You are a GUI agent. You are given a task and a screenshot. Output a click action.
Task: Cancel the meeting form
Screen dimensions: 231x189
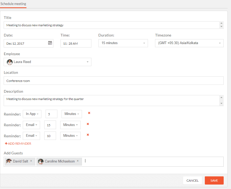[x=192, y=180]
